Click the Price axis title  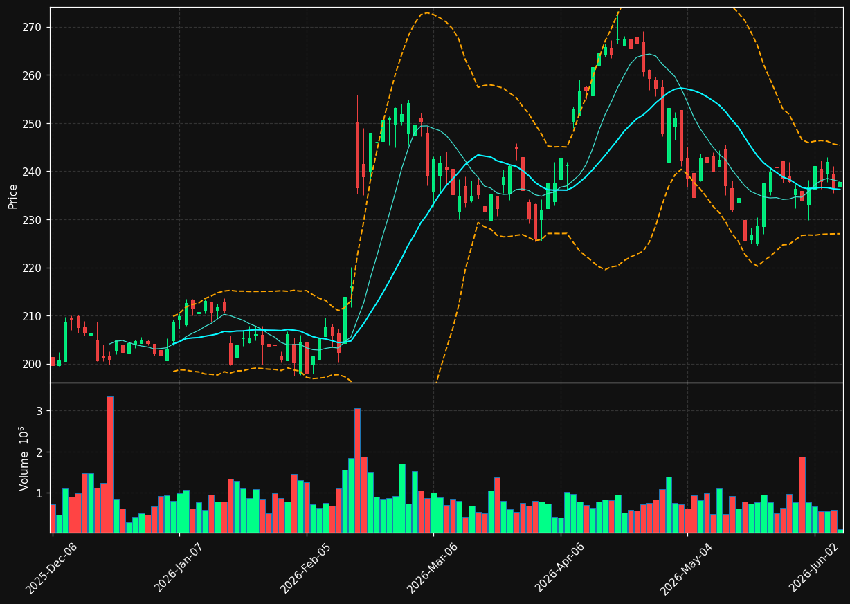[13, 196]
